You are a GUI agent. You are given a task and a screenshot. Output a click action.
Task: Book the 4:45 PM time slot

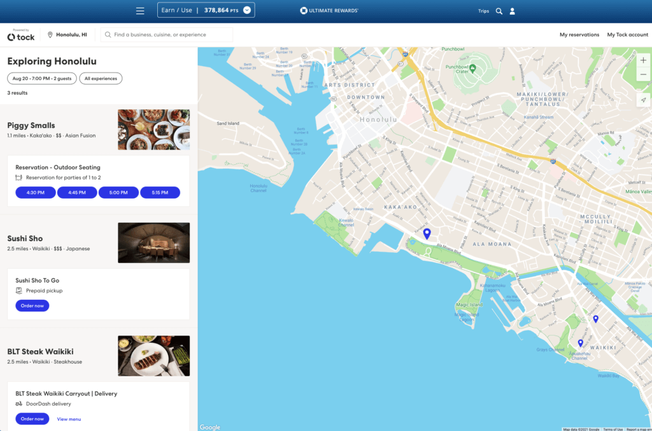(77, 192)
